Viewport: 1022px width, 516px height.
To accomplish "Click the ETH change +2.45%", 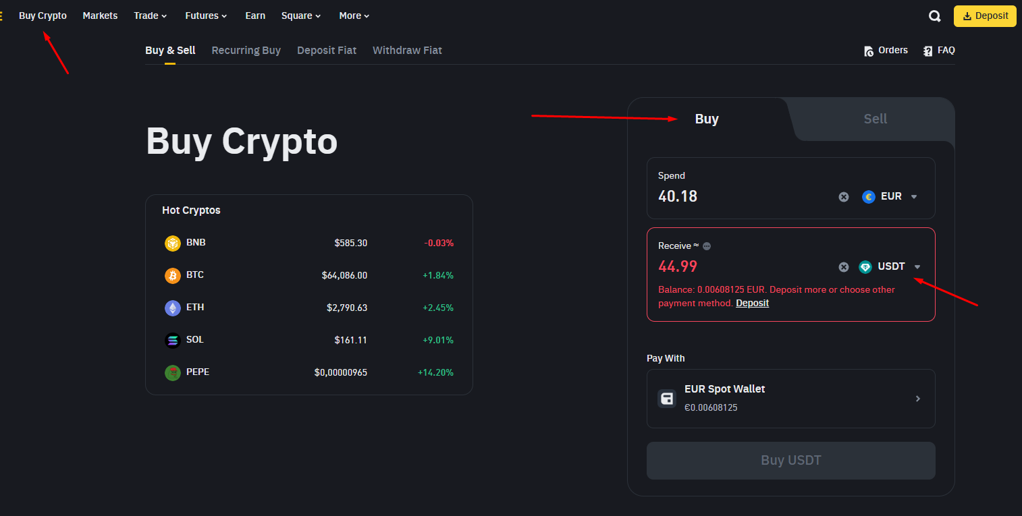I will click(438, 308).
